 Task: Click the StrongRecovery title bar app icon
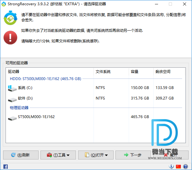[x=4, y=4]
